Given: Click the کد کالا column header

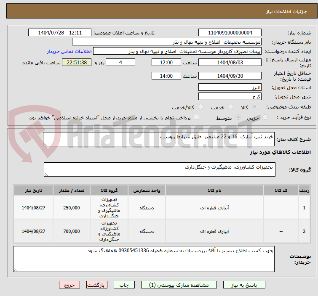Looking at the screenshot, I should [281, 190].
